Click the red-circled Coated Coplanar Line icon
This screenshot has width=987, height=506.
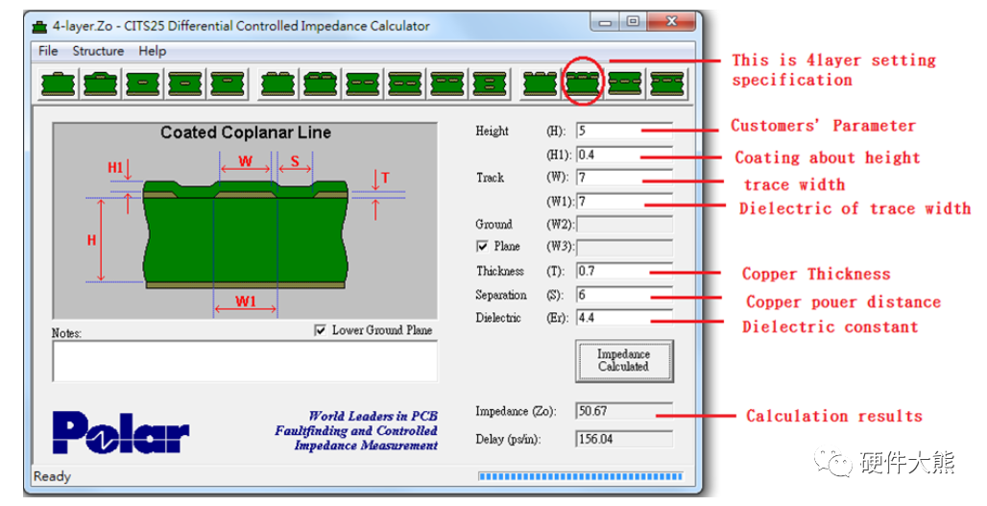[x=582, y=84]
